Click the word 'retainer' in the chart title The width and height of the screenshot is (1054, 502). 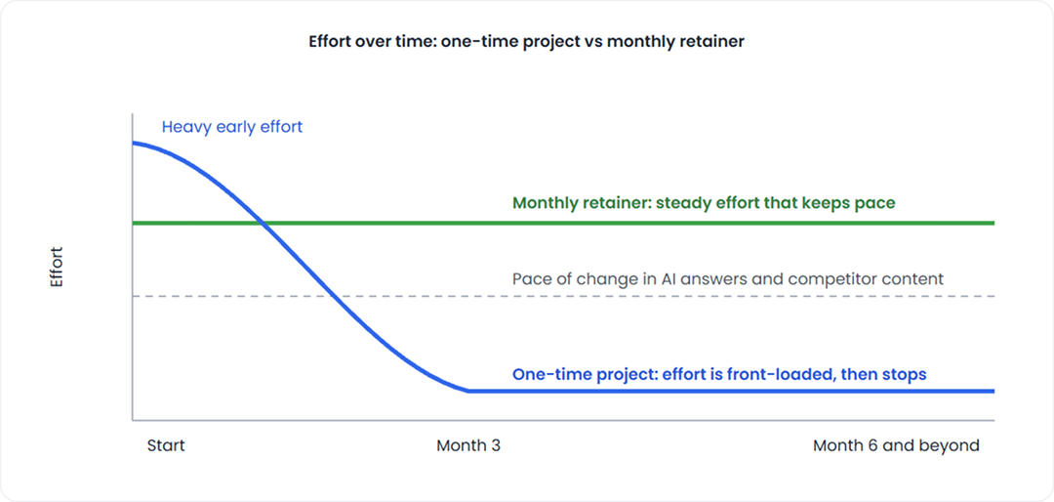click(718, 41)
